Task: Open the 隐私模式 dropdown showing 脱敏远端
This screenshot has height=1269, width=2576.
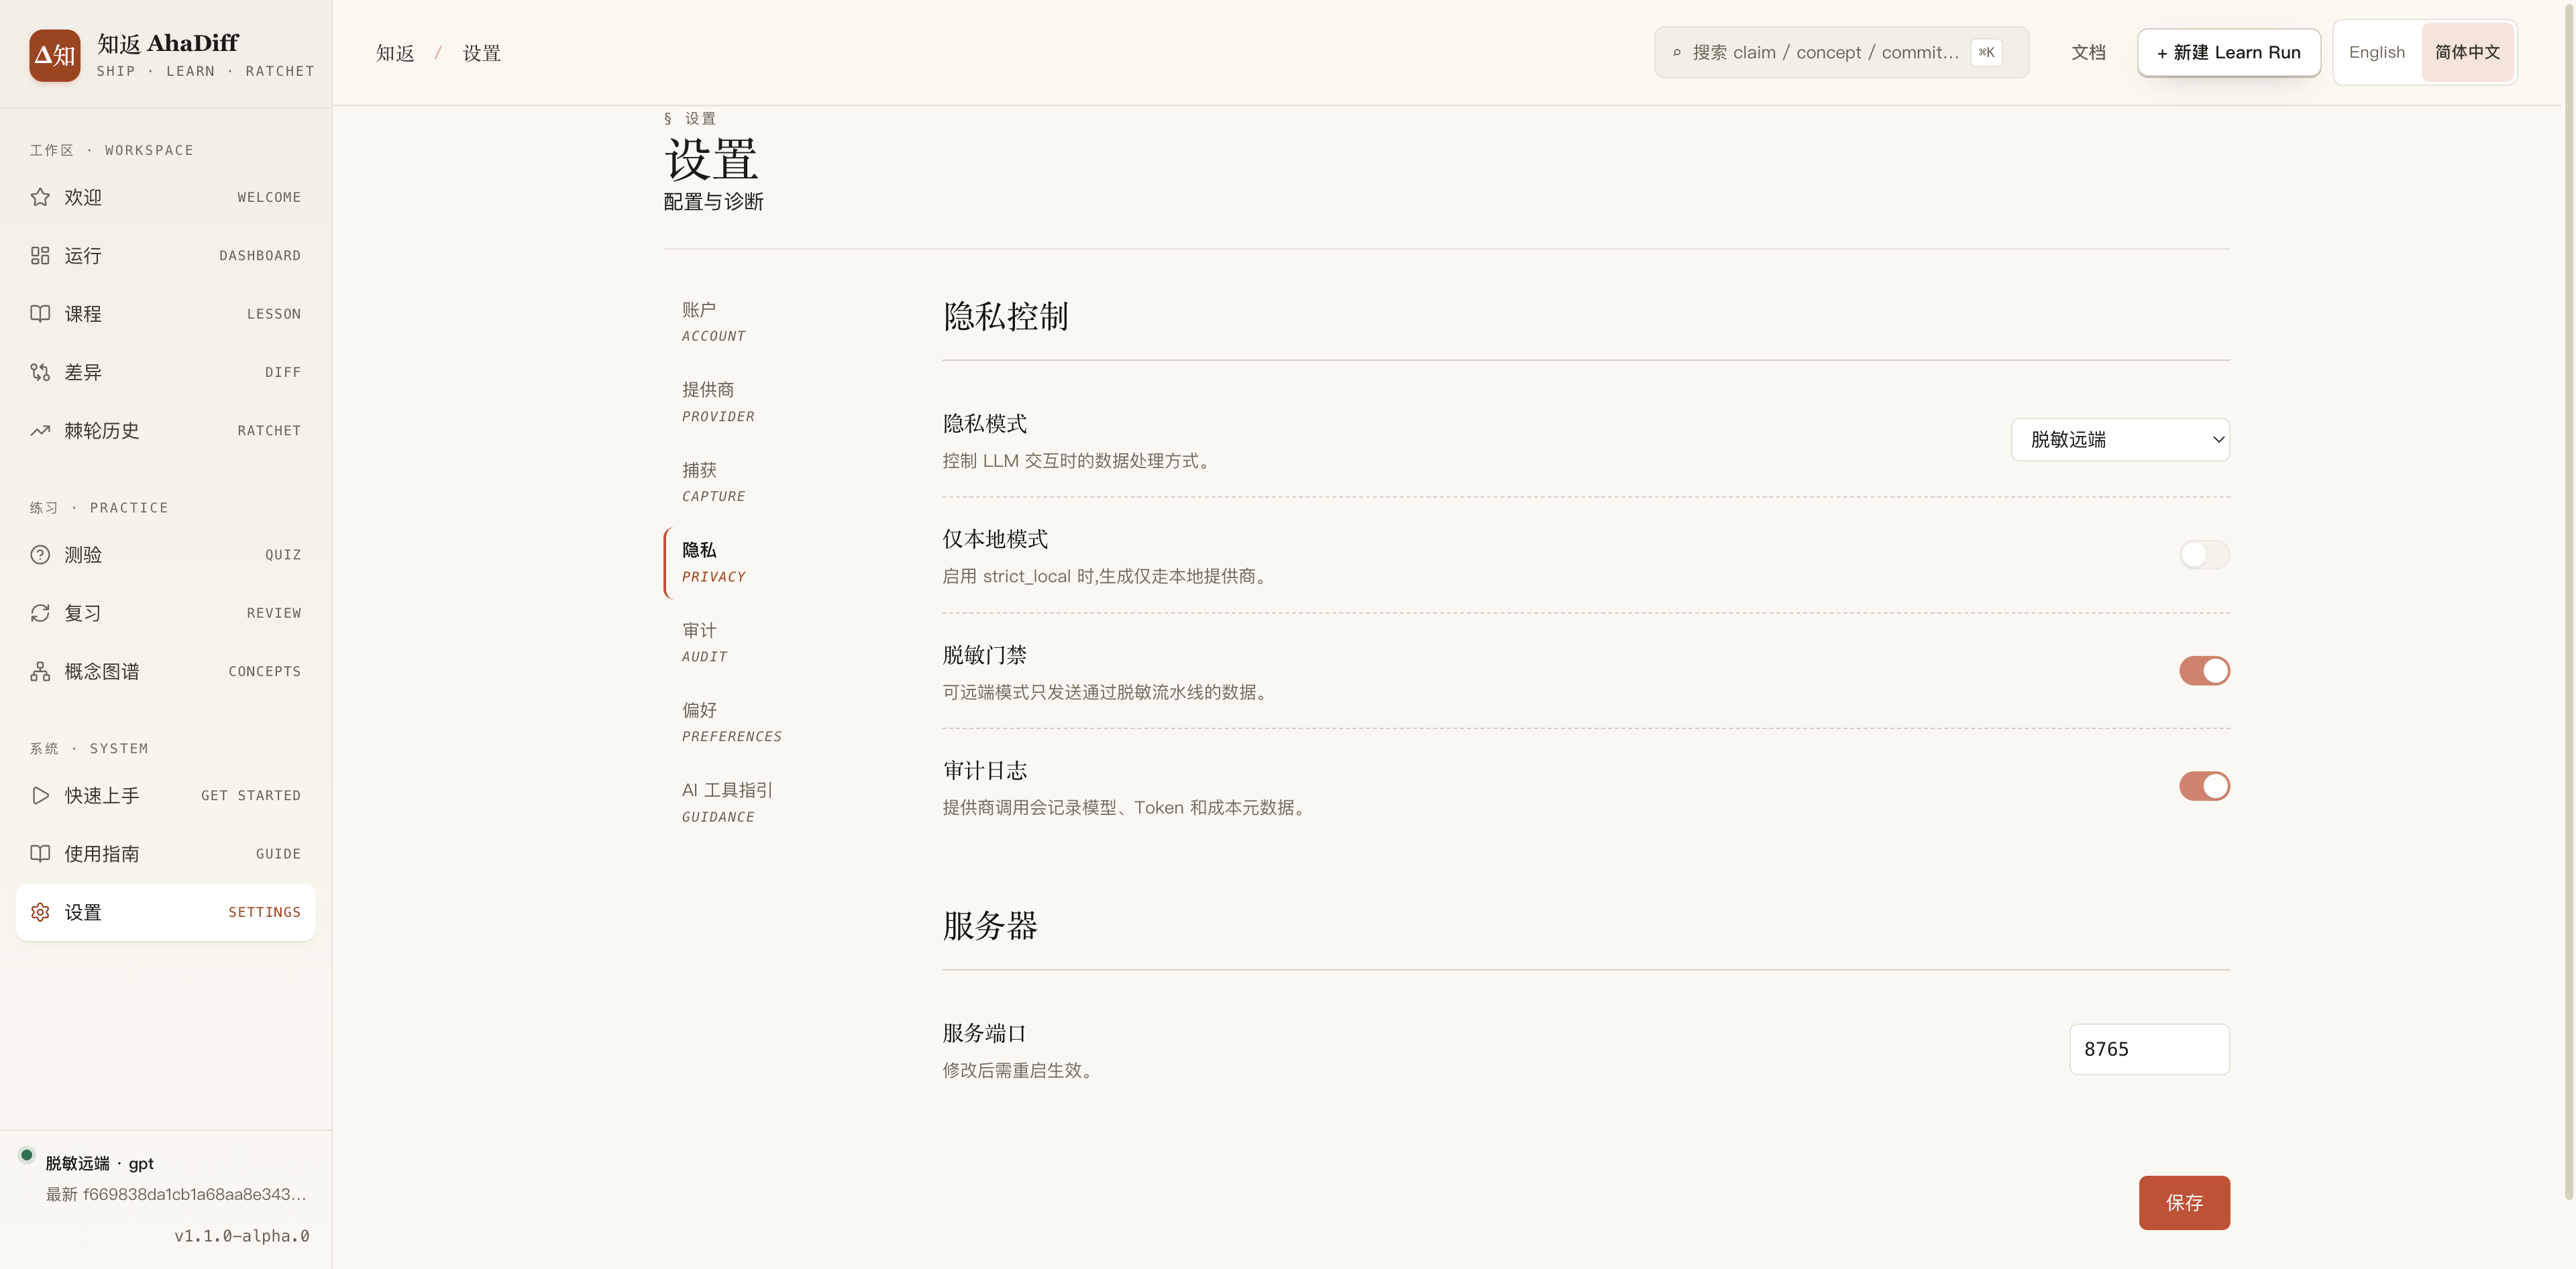Action: [x=2120, y=439]
